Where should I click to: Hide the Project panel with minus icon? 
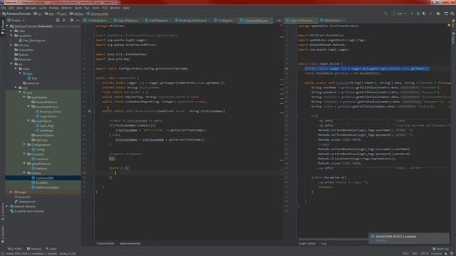point(78,21)
